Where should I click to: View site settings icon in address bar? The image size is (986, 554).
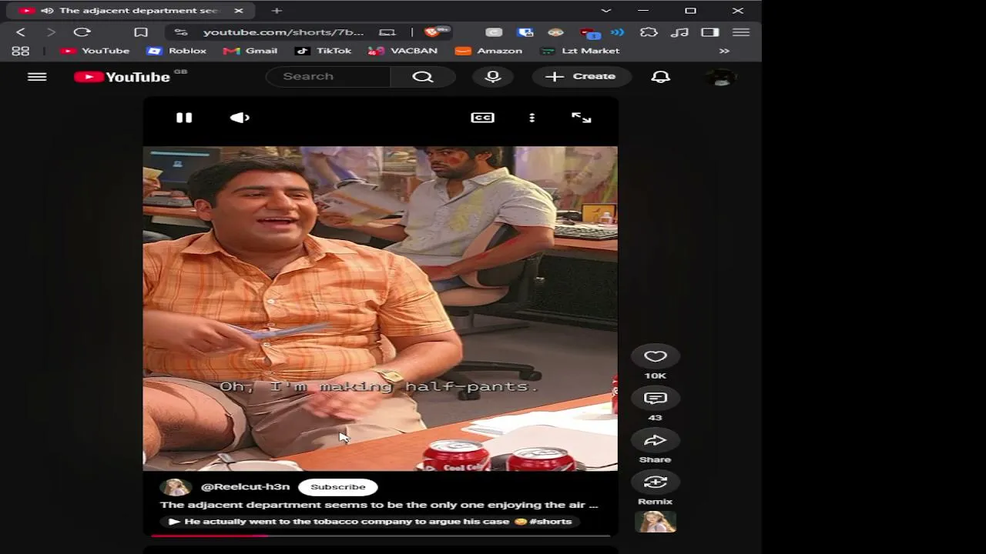(181, 32)
